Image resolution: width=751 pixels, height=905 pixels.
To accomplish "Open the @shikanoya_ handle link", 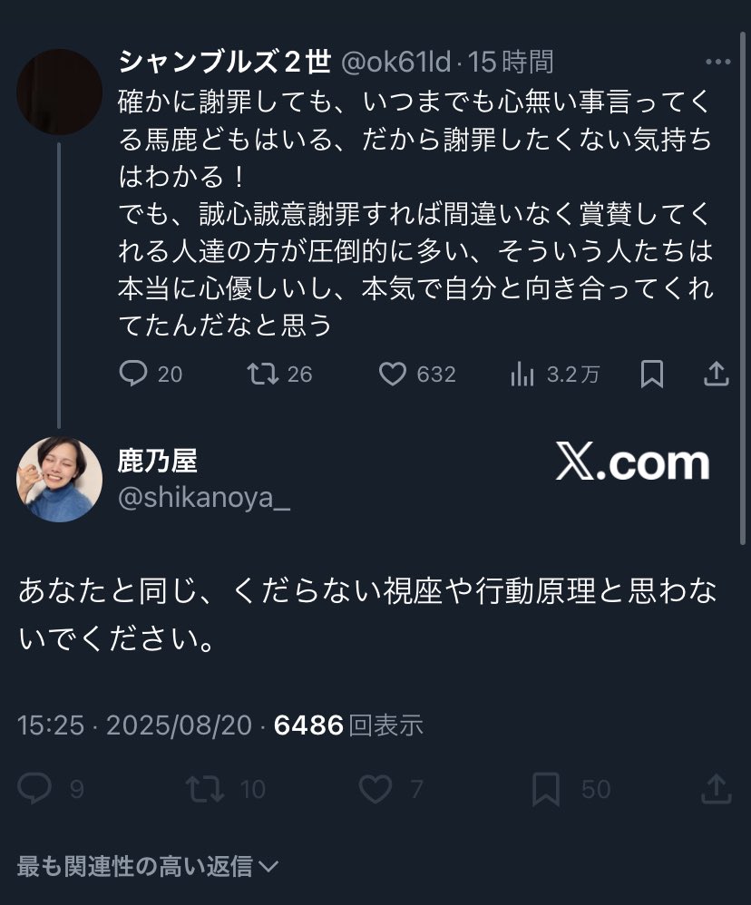I will pyautogui.click(x=204, y=498).
